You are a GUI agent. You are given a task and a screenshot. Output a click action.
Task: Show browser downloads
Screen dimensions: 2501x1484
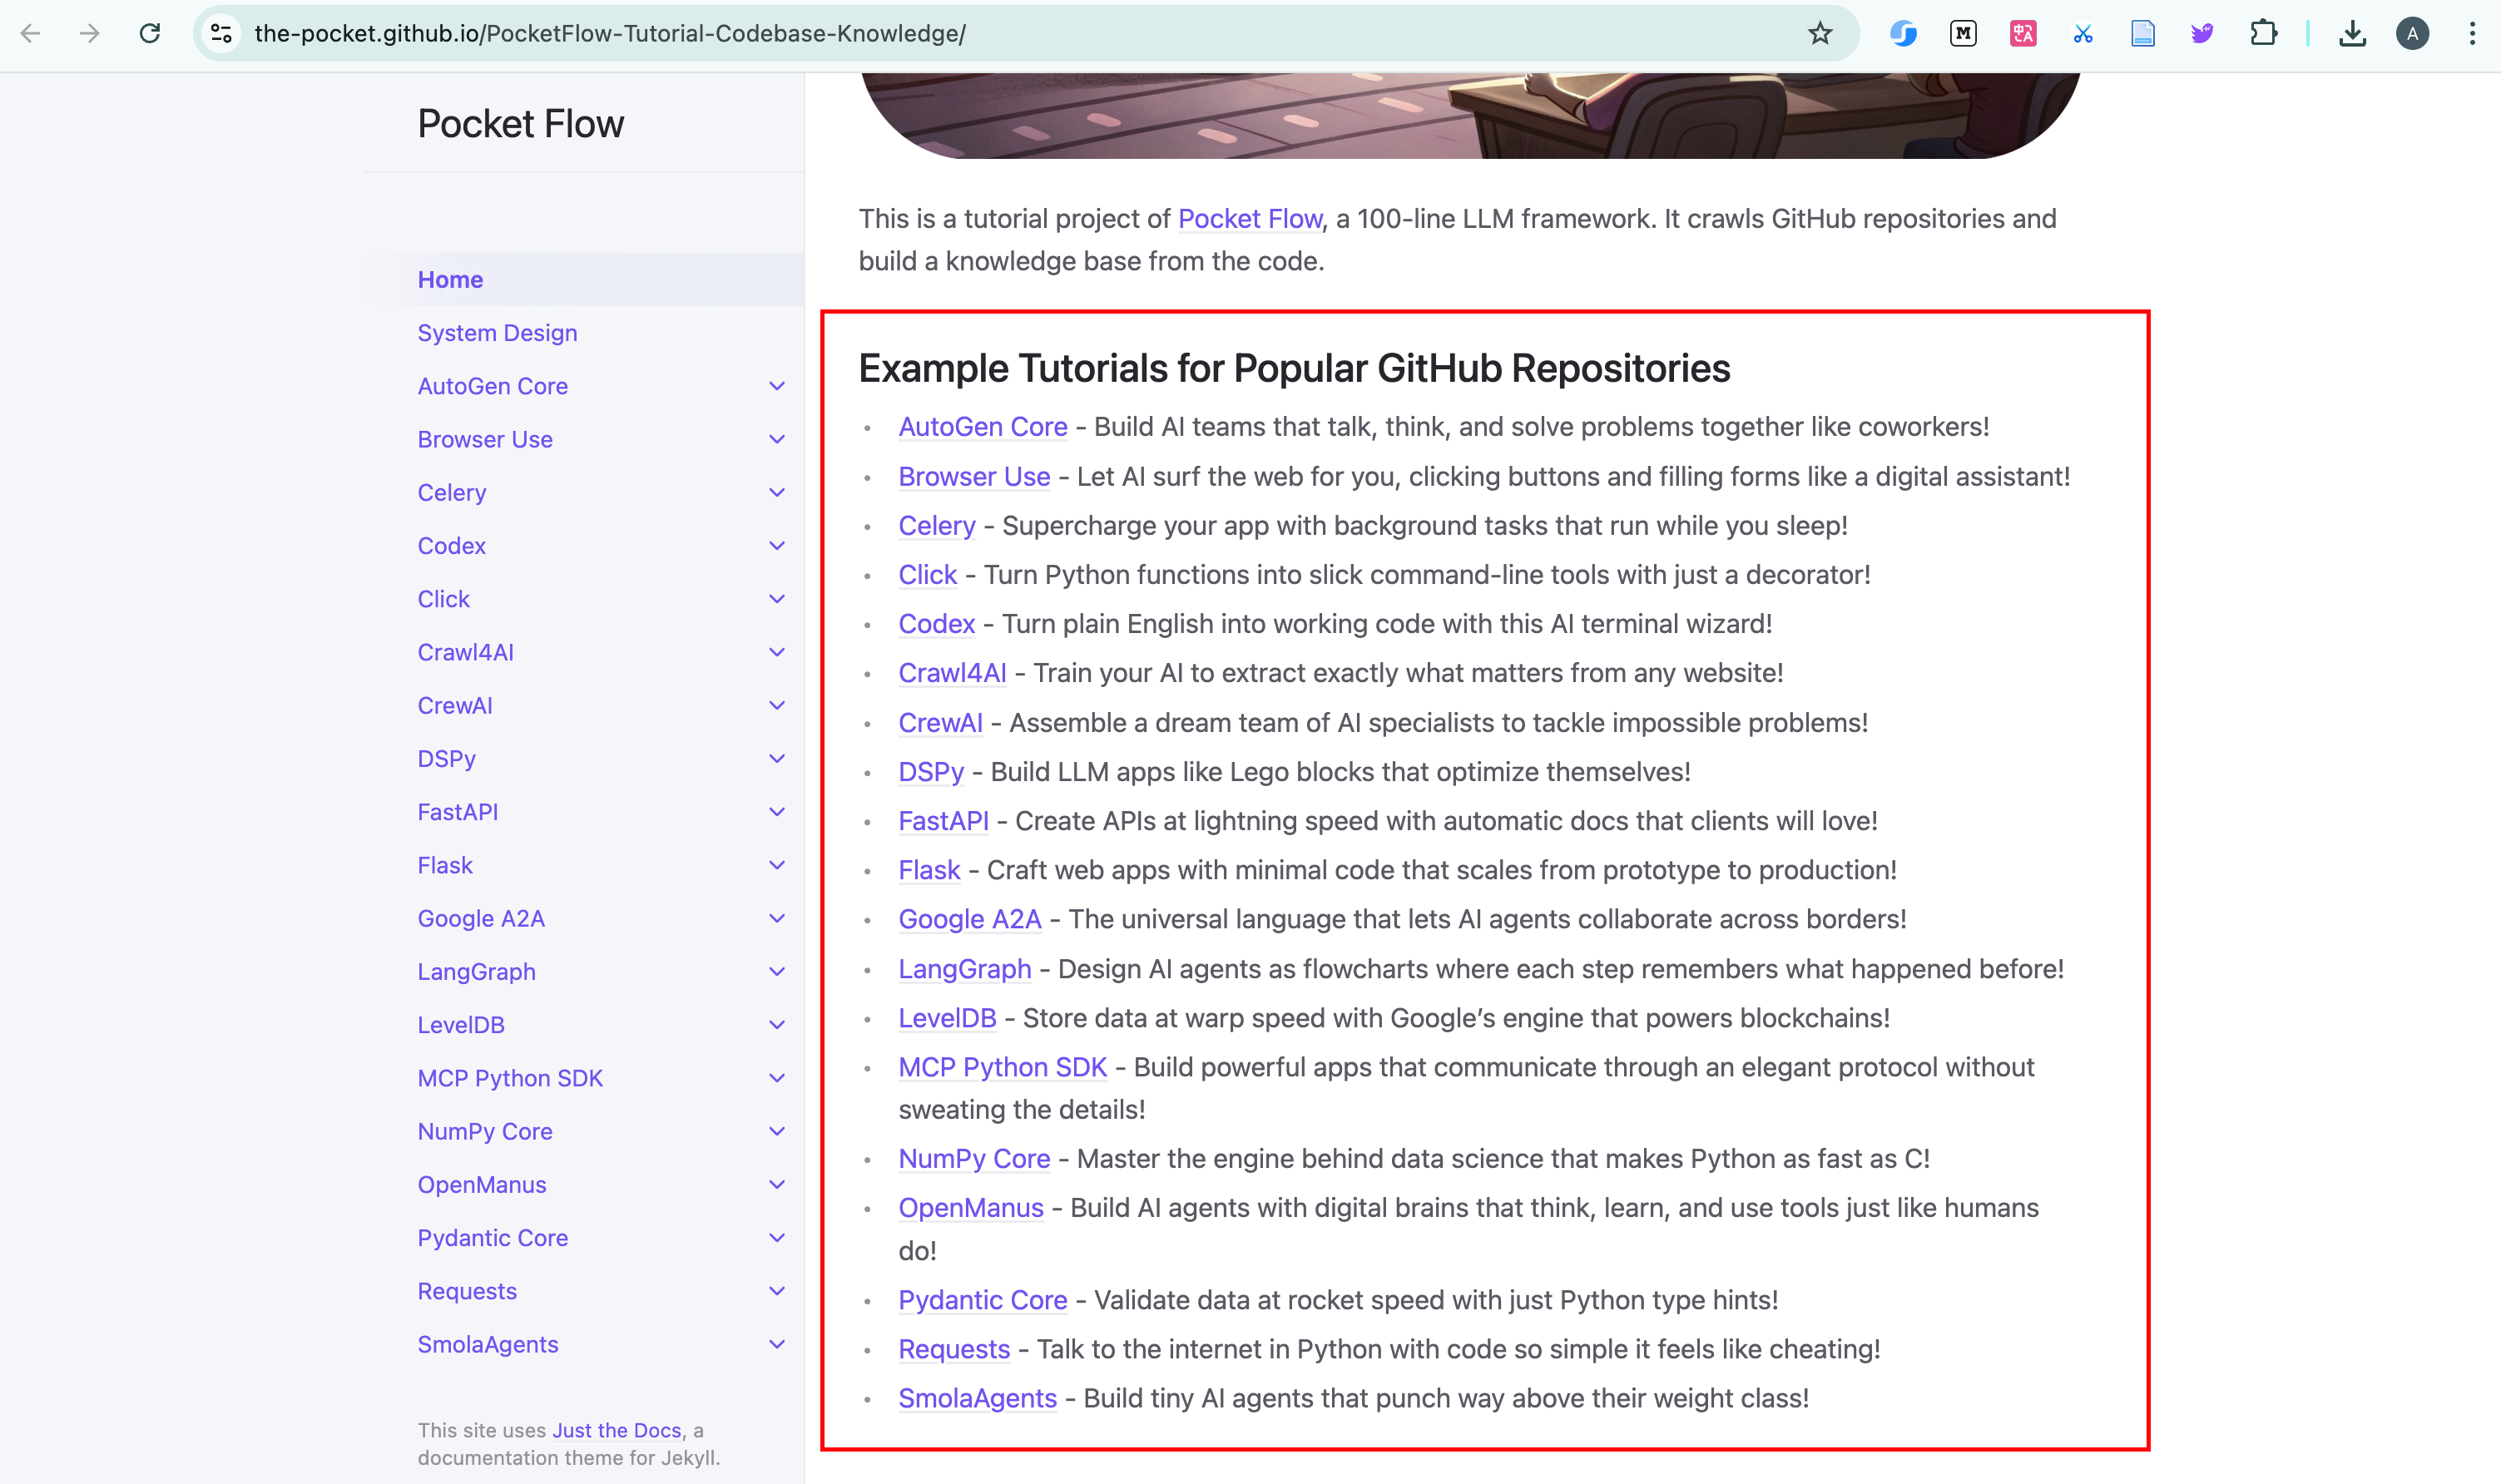[2353, 34]
